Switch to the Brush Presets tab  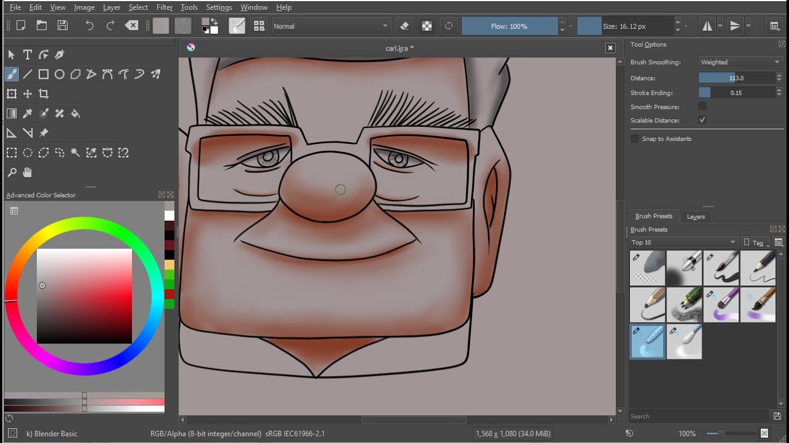click(653, 216)
